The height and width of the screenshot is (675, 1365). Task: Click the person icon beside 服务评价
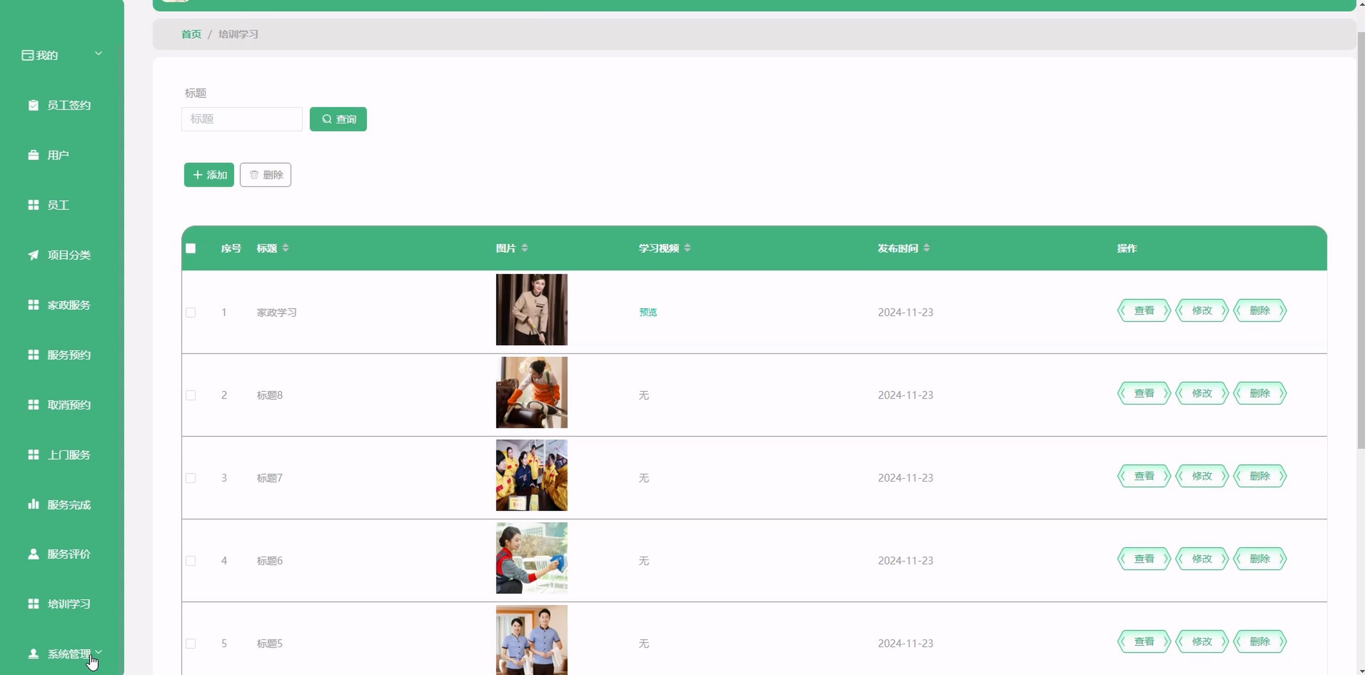[x=33, y=554]
